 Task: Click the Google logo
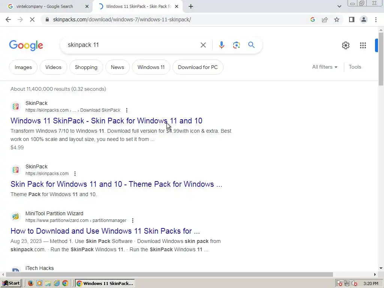point(26,45)
